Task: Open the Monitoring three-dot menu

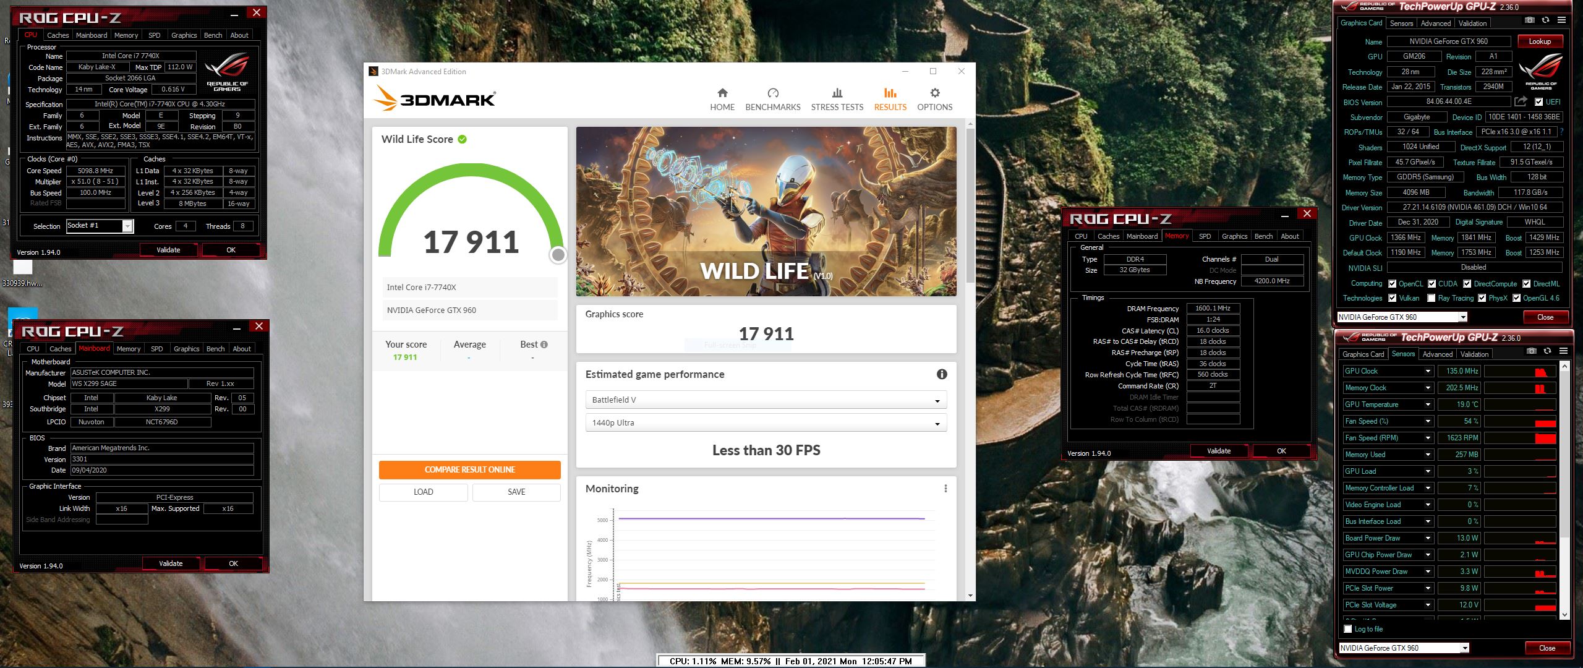Action: pos(945,489)
